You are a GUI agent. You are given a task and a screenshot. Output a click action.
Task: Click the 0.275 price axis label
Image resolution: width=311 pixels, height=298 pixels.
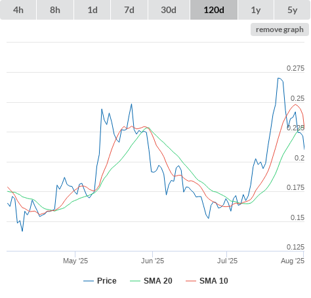point(295,68)
